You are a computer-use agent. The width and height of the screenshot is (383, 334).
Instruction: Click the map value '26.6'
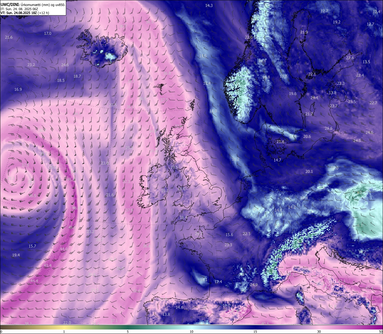pyautogui.click(x=329, y=129)
